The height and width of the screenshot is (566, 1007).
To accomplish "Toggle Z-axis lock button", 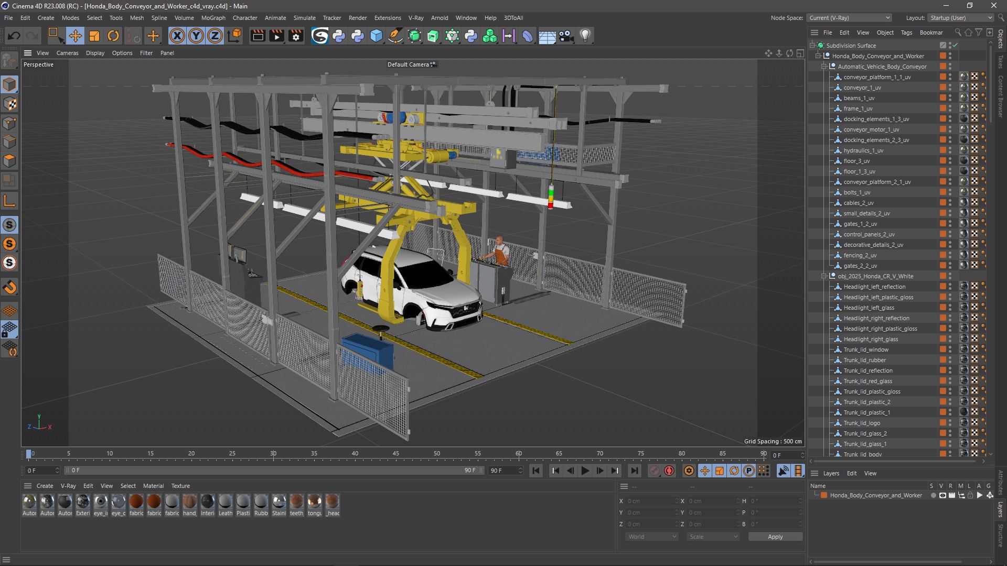I will point(215,36).
